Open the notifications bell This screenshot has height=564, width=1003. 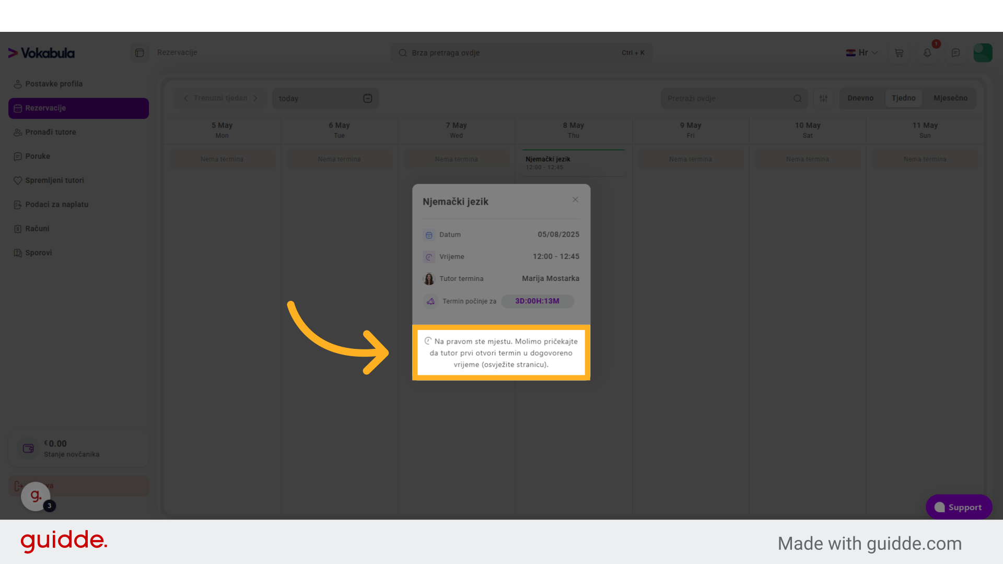pos(927,53)
